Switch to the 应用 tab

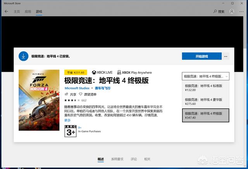tap(28, 12)
